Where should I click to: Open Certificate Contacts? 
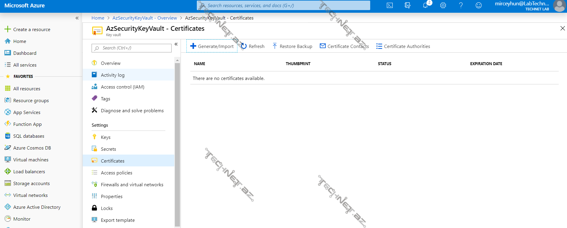[344, 46]
